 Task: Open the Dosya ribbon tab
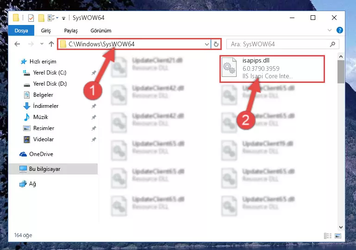(x=21, y=31)
